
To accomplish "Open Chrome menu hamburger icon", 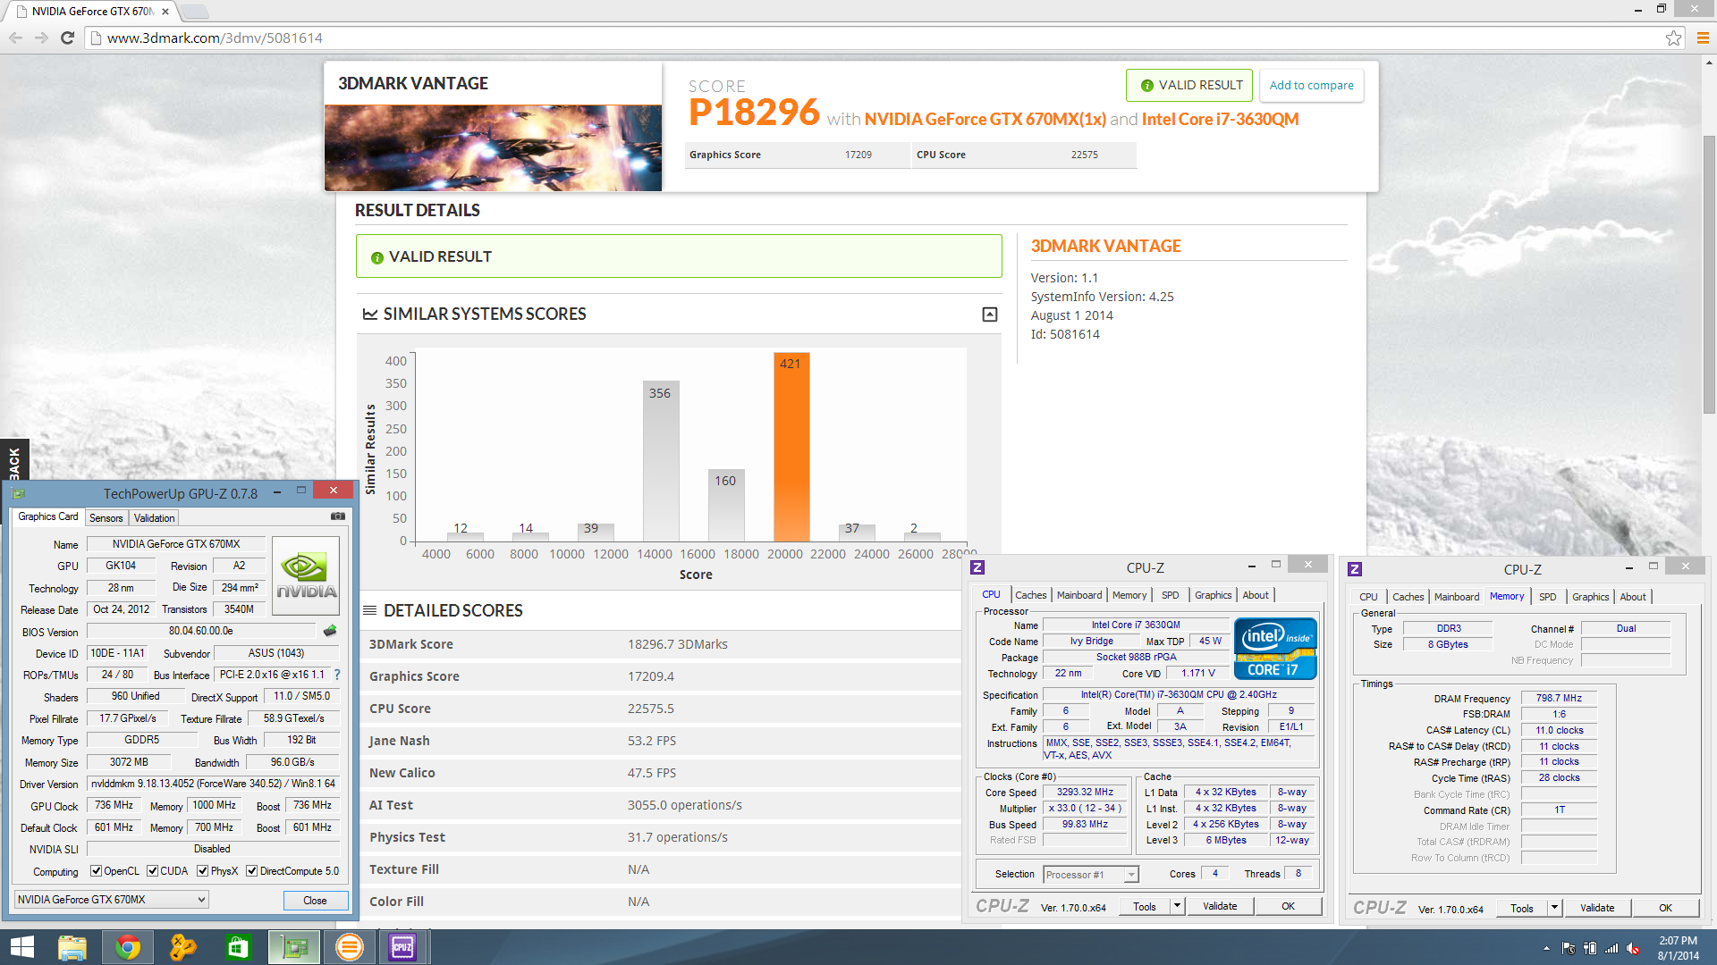I will pyautogui.click(x=1703, y=38).
